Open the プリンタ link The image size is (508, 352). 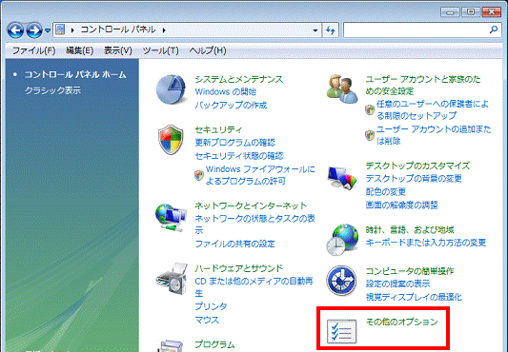point(211,306)
